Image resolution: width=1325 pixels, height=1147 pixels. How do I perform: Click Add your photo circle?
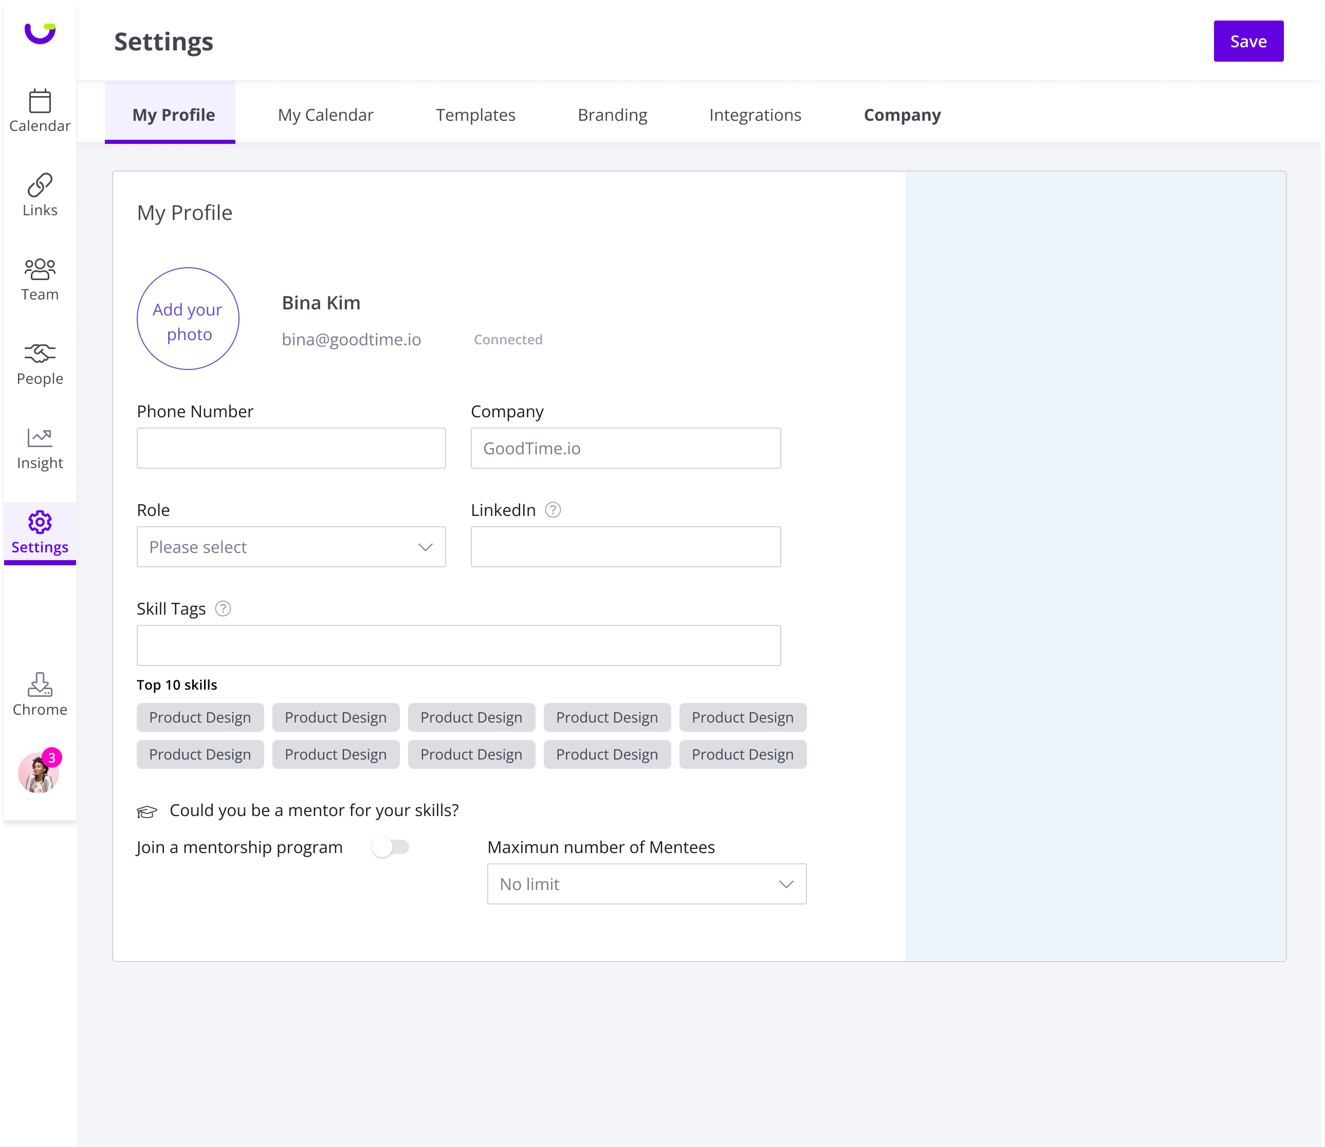click(188, 319)
